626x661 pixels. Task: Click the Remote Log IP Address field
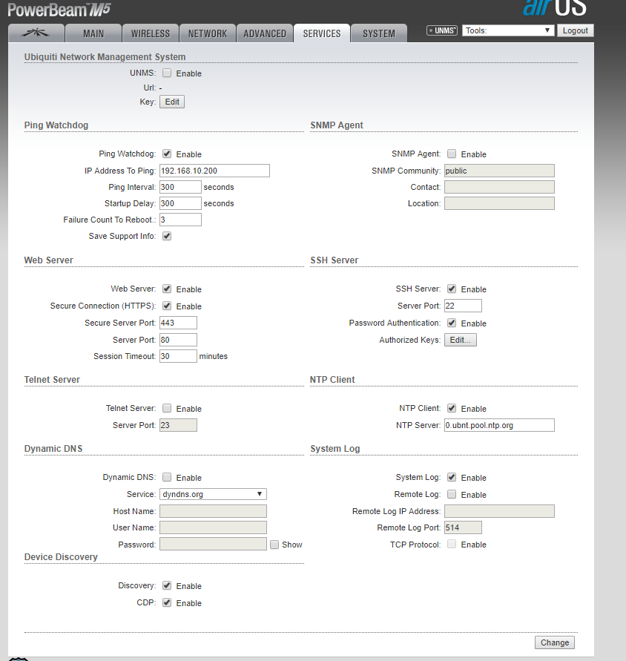pos(499,511)
